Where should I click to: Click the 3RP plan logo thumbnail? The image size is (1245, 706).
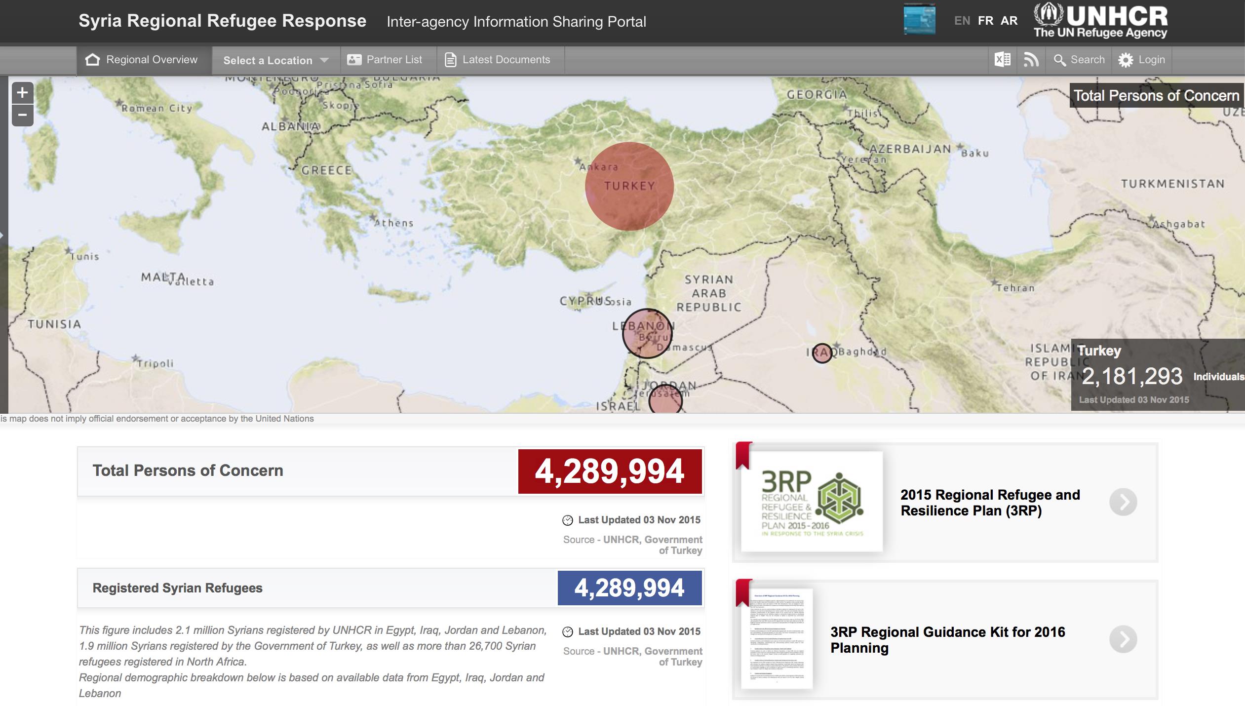coord(812,502)
